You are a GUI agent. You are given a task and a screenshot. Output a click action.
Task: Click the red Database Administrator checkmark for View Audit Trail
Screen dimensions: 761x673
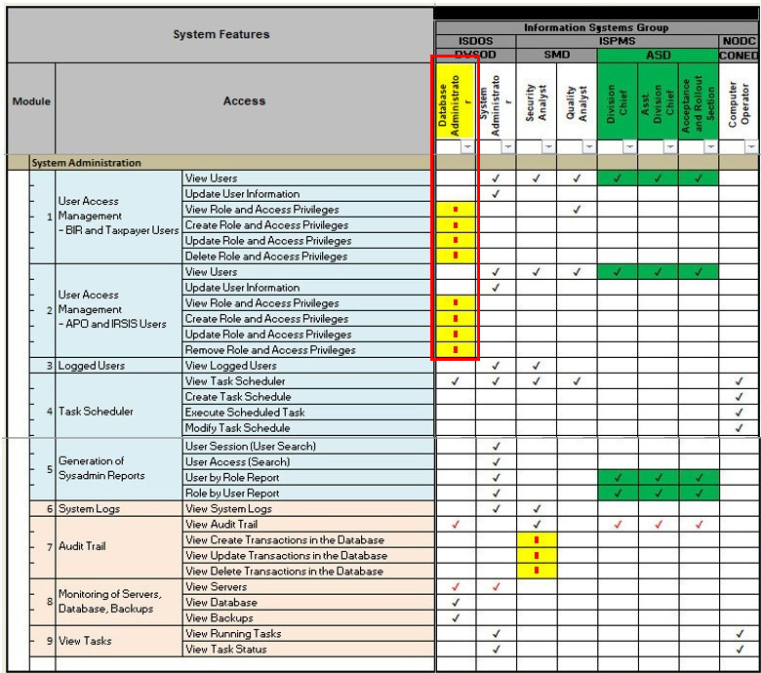(x=456, y=525)
